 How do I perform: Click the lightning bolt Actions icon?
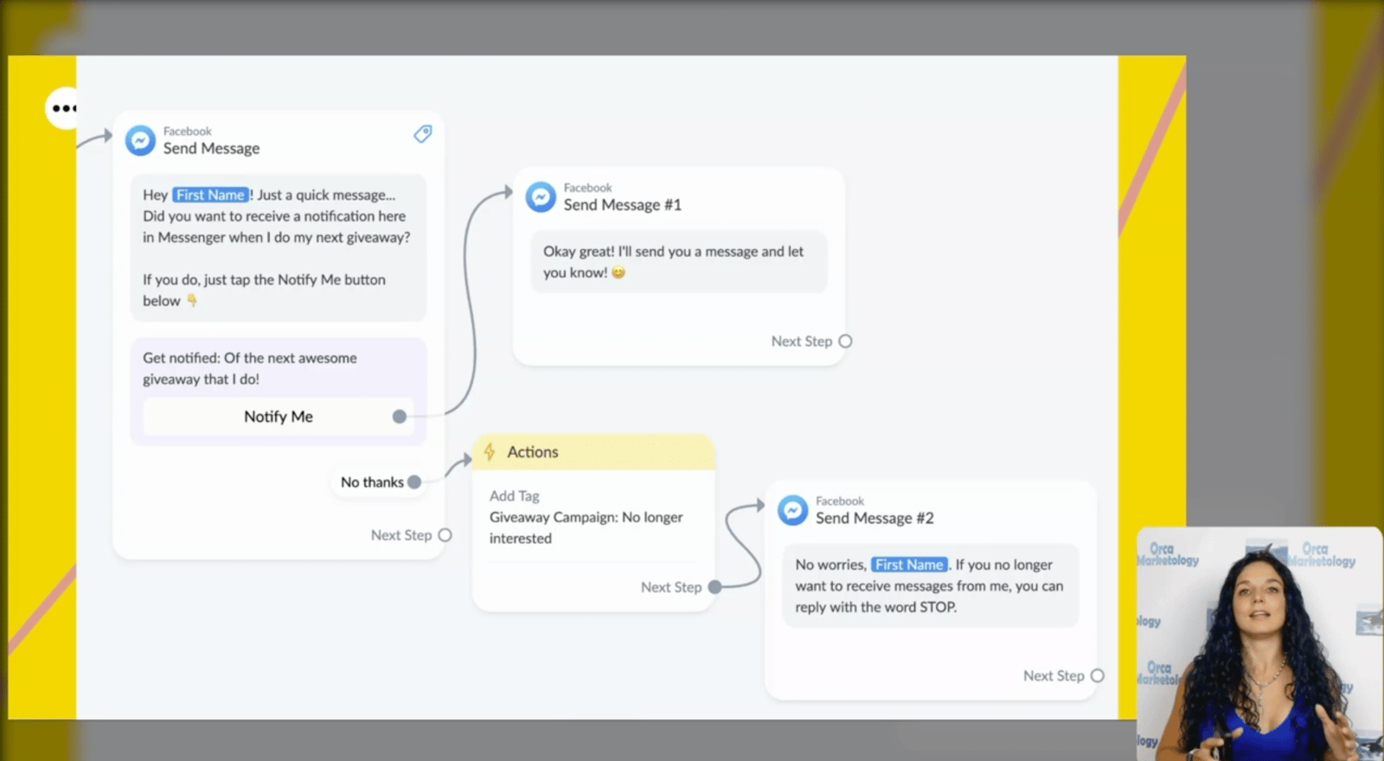click(x=490, y=451)
